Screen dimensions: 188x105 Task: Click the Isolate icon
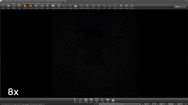point(47,6)
